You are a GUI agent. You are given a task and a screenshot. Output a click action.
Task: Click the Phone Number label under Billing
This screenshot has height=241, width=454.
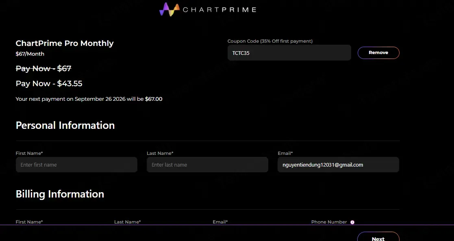pos(329,222)
